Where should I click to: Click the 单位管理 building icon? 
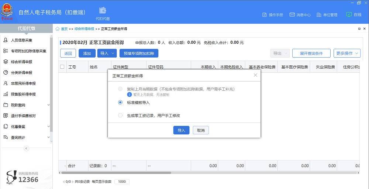tap(319, 15)
